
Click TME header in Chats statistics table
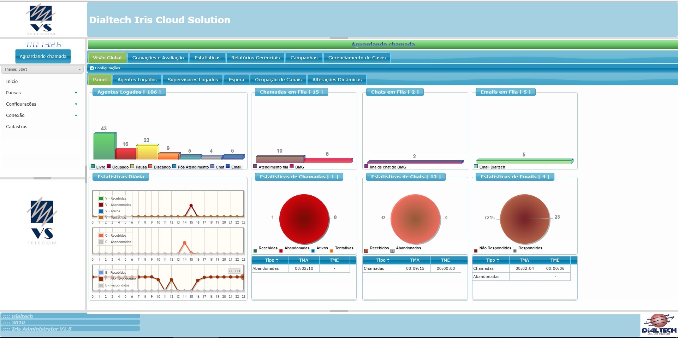pos(446,260)
